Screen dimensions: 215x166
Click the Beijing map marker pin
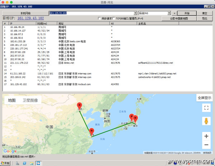[80, 106]
